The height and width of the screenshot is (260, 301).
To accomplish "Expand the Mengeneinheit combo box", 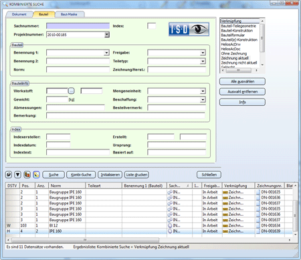I will 203,91.
